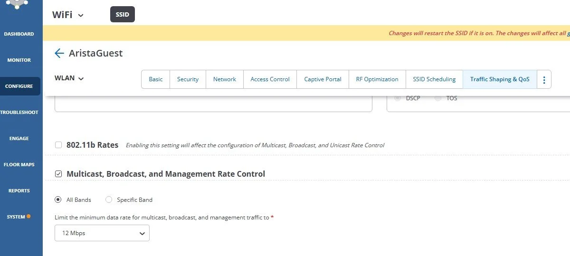Viewport: 570px width, 256px height.
Task: Open SYSTEM in the sidebar
Action: 16,217
